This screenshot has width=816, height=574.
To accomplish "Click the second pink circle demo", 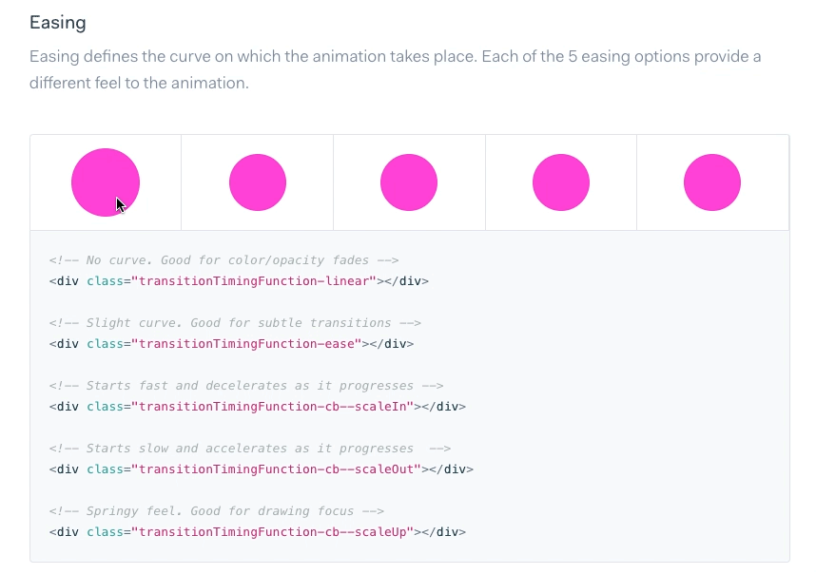I will [257, 182].
